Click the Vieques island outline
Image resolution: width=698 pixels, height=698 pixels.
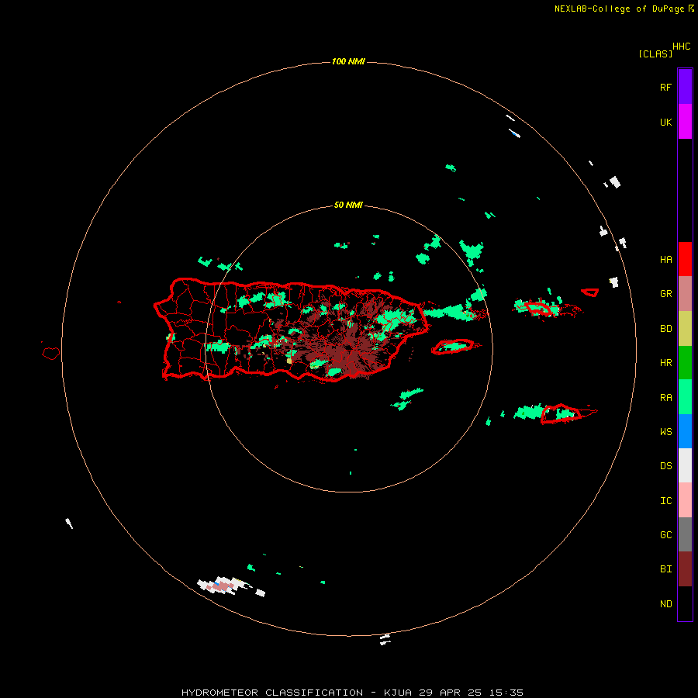[452, 347]
